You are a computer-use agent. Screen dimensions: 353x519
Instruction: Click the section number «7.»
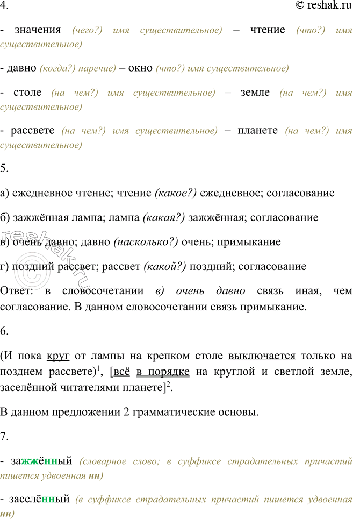(4, 437)
